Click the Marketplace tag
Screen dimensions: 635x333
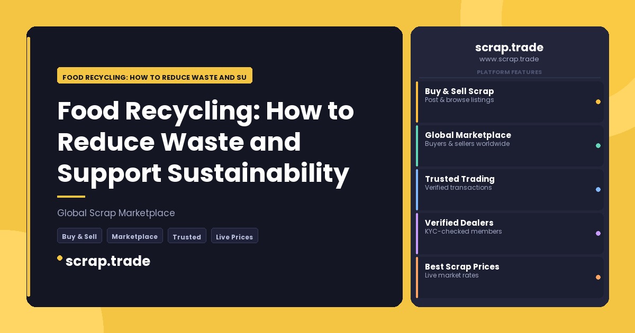(134, 236)
